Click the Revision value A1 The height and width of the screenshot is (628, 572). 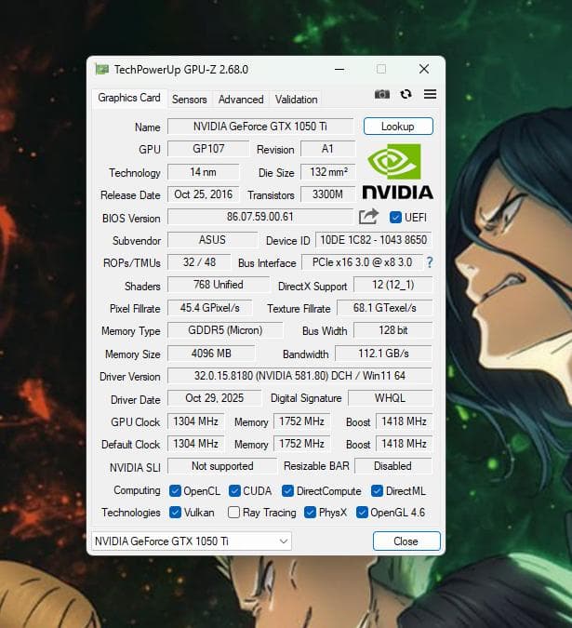point(327,149)
